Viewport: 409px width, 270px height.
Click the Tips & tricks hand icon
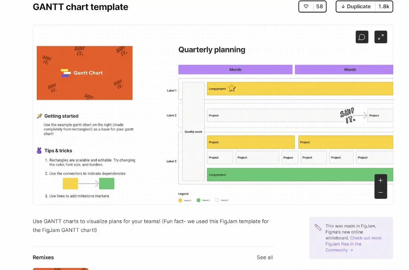coord(39,151)
